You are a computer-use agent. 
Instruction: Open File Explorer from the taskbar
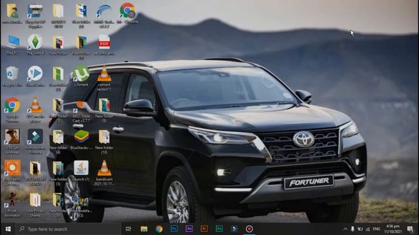144,229
